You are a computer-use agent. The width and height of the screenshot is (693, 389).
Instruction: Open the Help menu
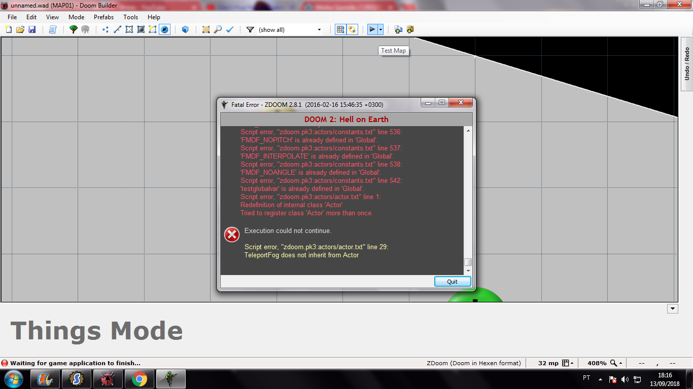pos(154,17)
